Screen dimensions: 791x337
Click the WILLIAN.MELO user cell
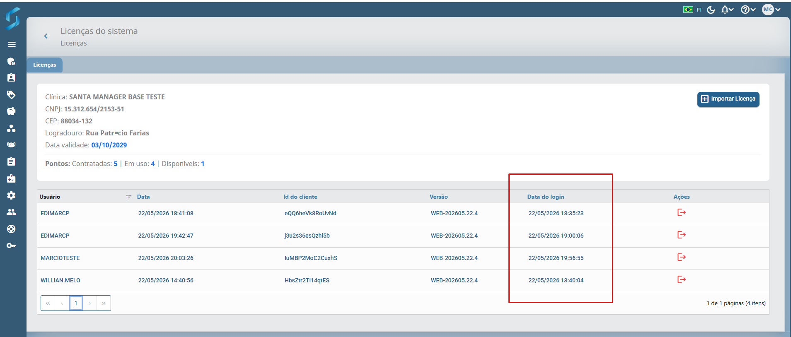pos(60,280)
